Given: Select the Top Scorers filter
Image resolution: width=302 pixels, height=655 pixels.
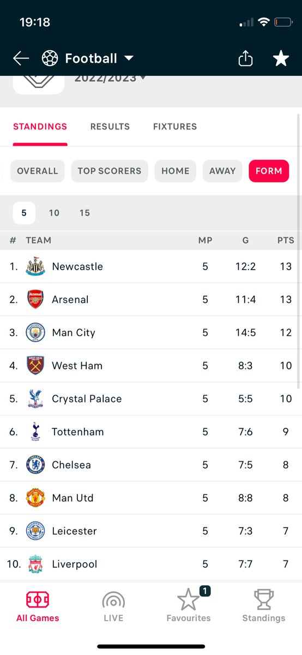Looking at the screenshot, I should click(x=110, y=171).
